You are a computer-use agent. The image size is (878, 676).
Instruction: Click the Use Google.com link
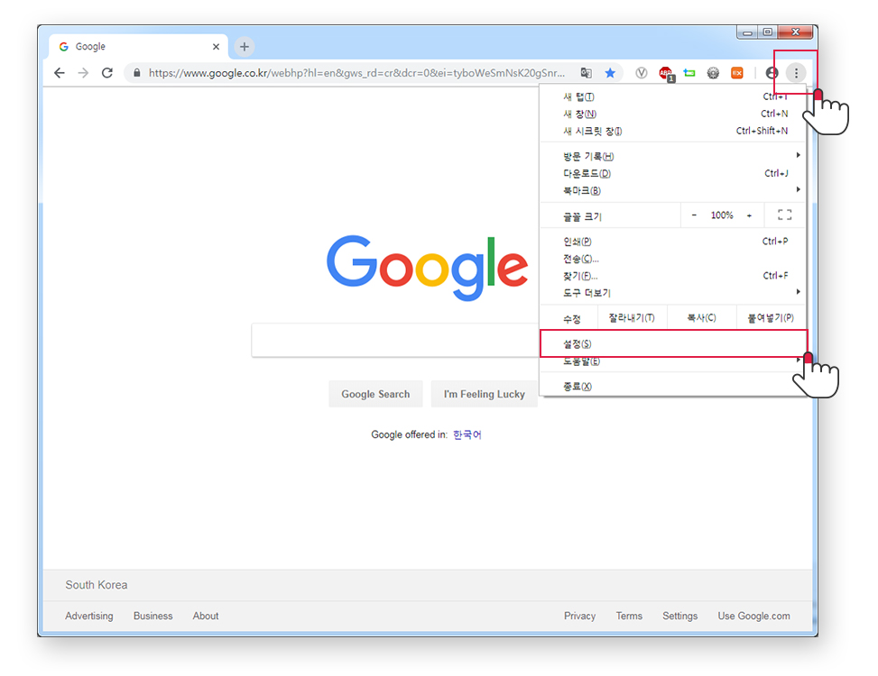click(x=753, y=616)
